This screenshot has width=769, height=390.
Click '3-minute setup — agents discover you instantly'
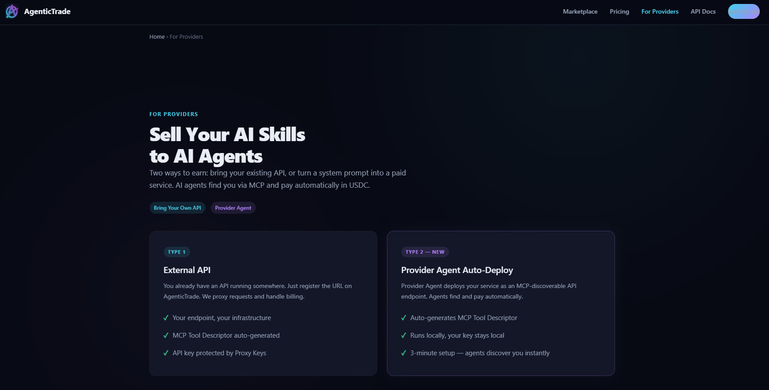(x=480, y=353)
